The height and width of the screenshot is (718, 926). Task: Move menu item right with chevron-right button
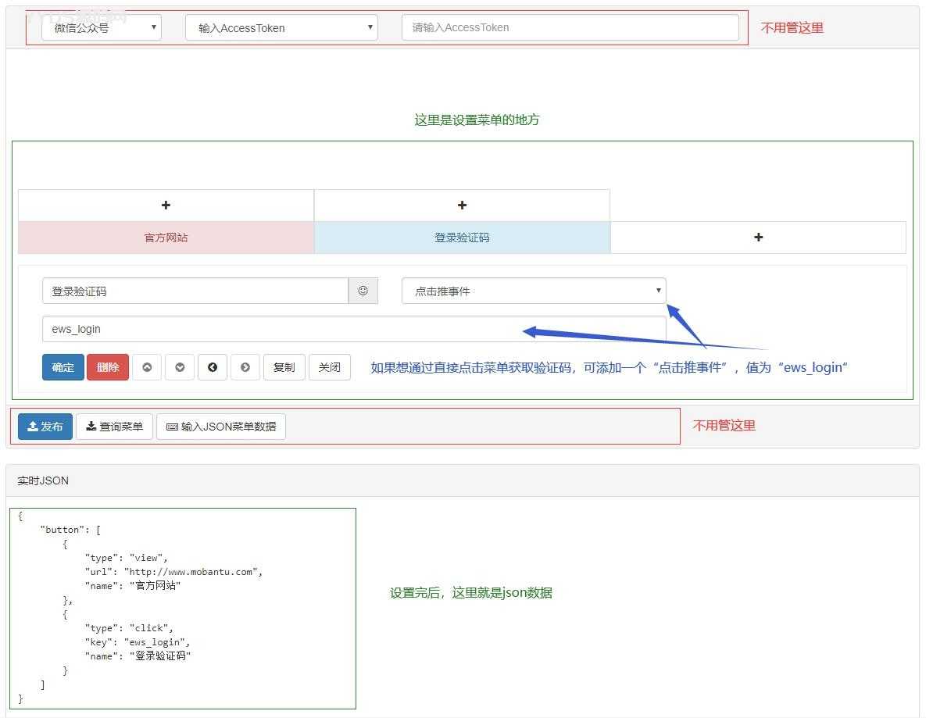[245, 367]
